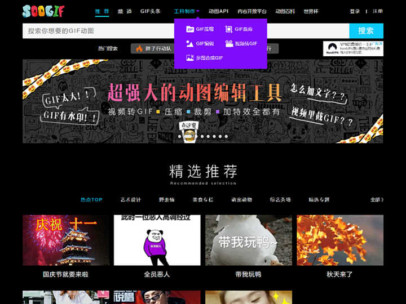This screenshot has height=304, width=406.
Task: Click the 全部 view-all link
Action: (377, 199)
